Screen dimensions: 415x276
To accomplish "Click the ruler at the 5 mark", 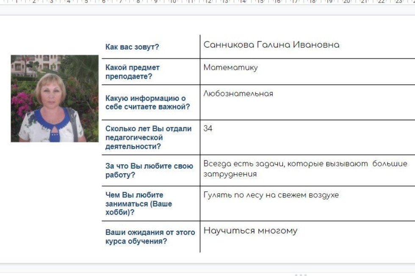I will 86,2.
